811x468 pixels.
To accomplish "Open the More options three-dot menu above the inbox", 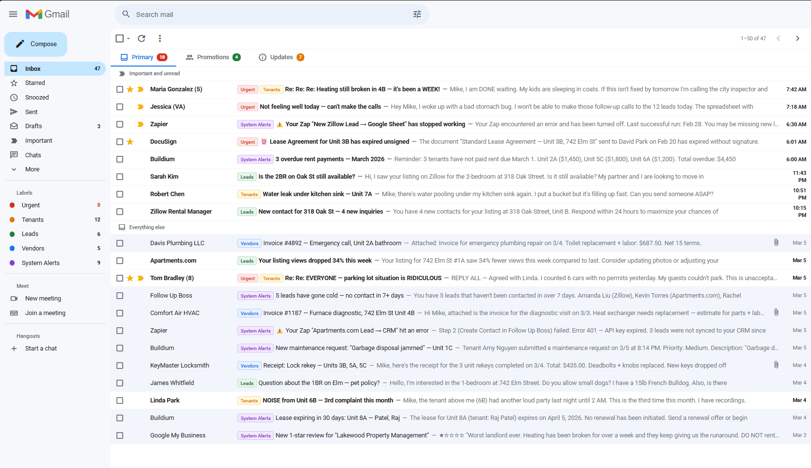I will coord(160,38).
